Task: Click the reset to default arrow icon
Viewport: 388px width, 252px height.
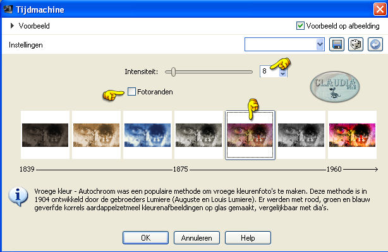Action: 375,45
